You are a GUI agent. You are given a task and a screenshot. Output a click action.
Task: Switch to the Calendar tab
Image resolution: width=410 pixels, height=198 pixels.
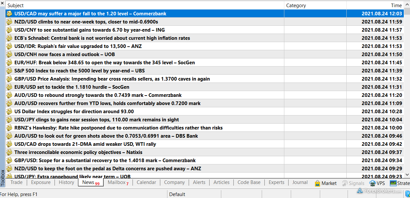point(146,182)
